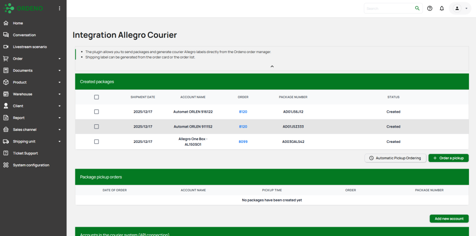Viewport: 476px width, 236px height.
Task: Expand the Shipping unit submenu arrow
Action: point(59,142)
